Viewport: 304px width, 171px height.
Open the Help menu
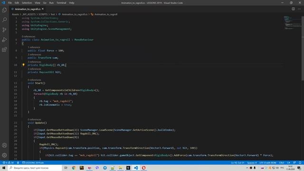click(x=72, y=3)
